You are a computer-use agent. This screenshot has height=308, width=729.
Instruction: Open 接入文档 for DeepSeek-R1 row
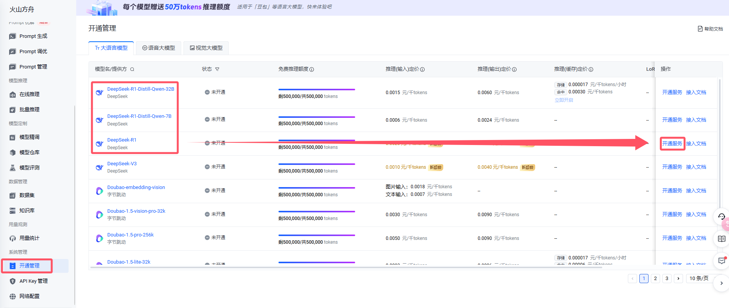[696, 143]
